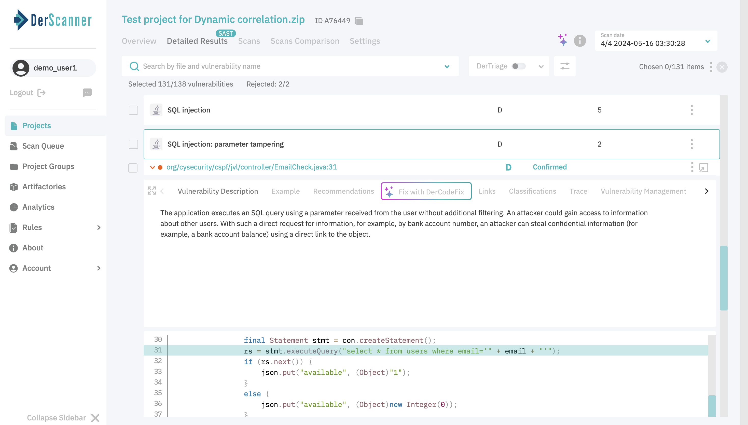Open EmailCheck.java entry three-dot menu
Screen dimensions: 748x425
692,167
